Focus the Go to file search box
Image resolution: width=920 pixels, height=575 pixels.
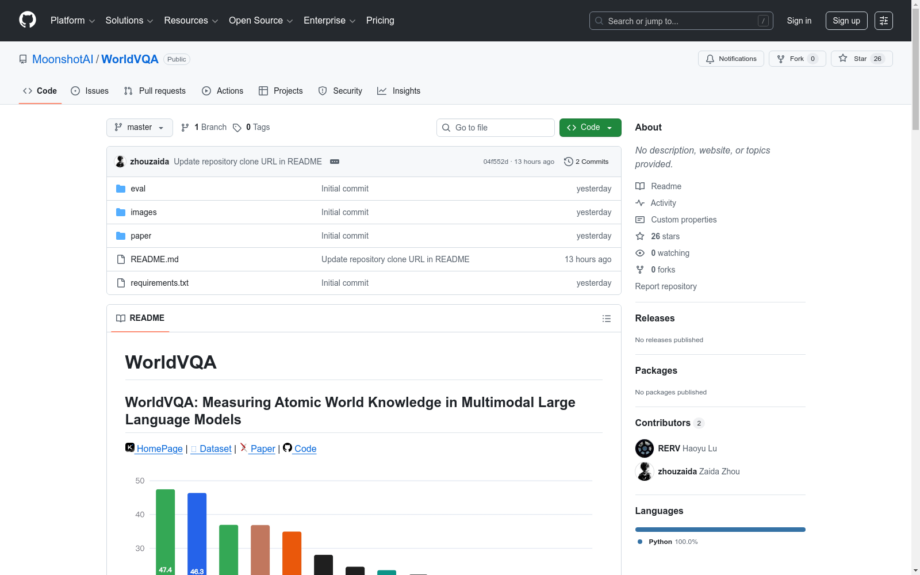tap(496, 128)
